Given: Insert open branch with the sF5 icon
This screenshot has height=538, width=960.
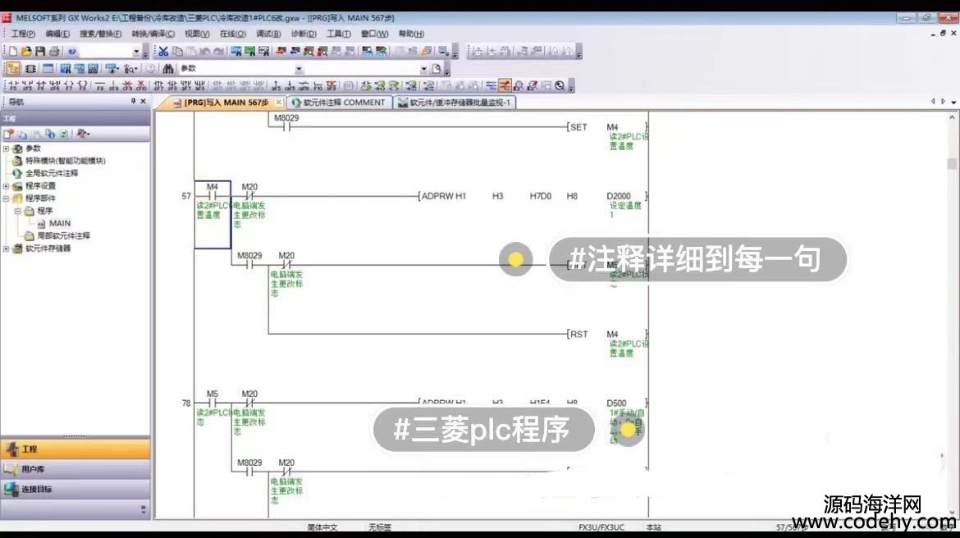Looking at the screenshot, I should (27, 85).
